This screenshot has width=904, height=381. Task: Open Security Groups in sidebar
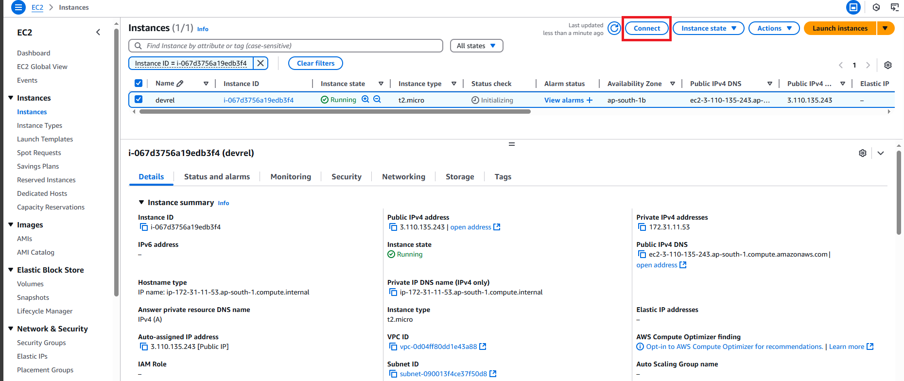coord(41,343)
